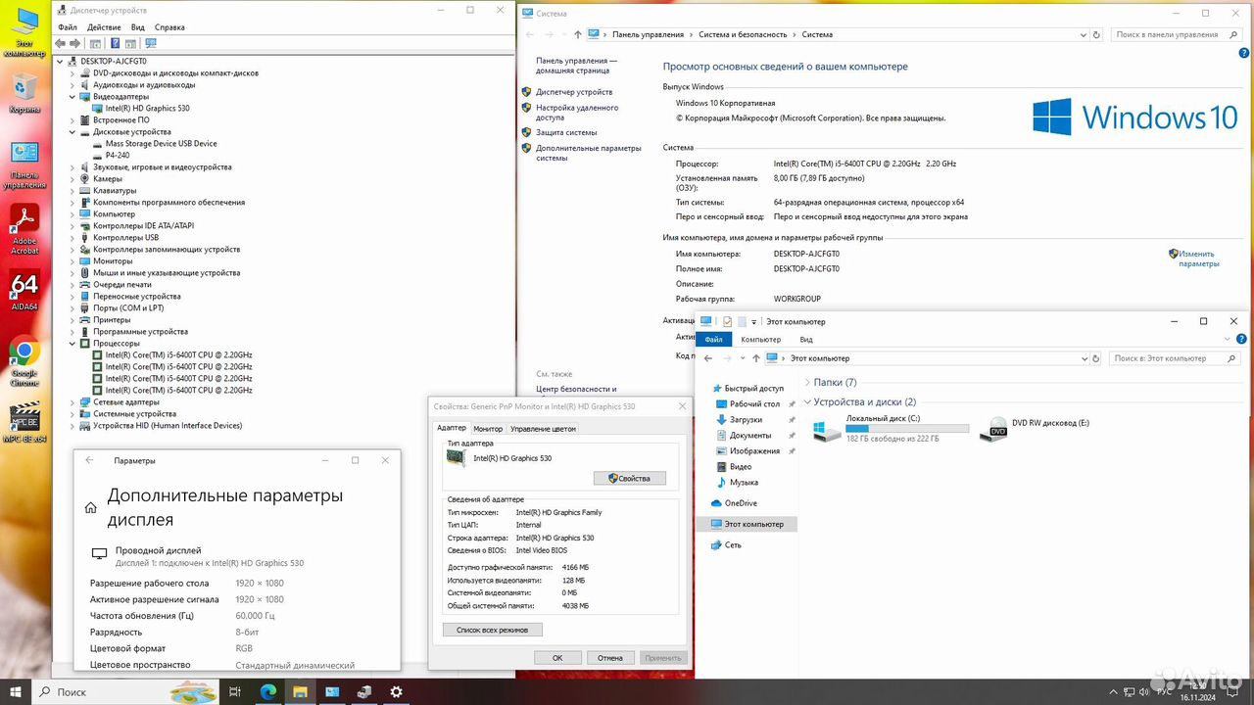Click the Local Disk (C:) usage bar
1254x705 pixels.
click(906, 430)
